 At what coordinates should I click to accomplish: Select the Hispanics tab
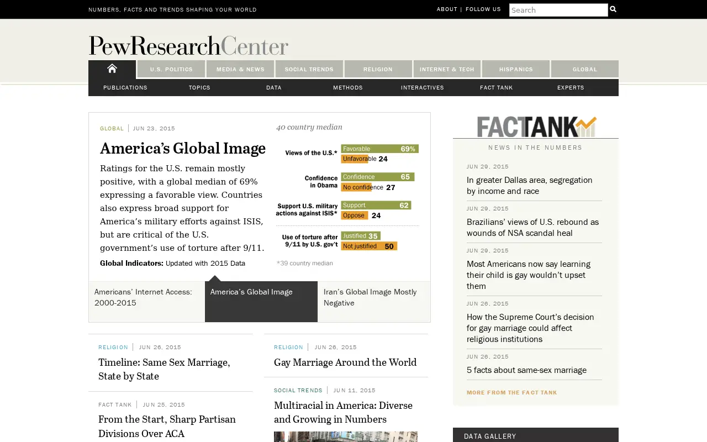516,69
